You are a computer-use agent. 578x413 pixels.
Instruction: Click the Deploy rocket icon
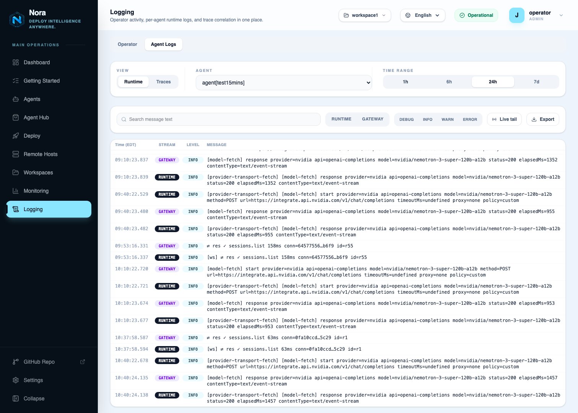(x=16, y=136)
